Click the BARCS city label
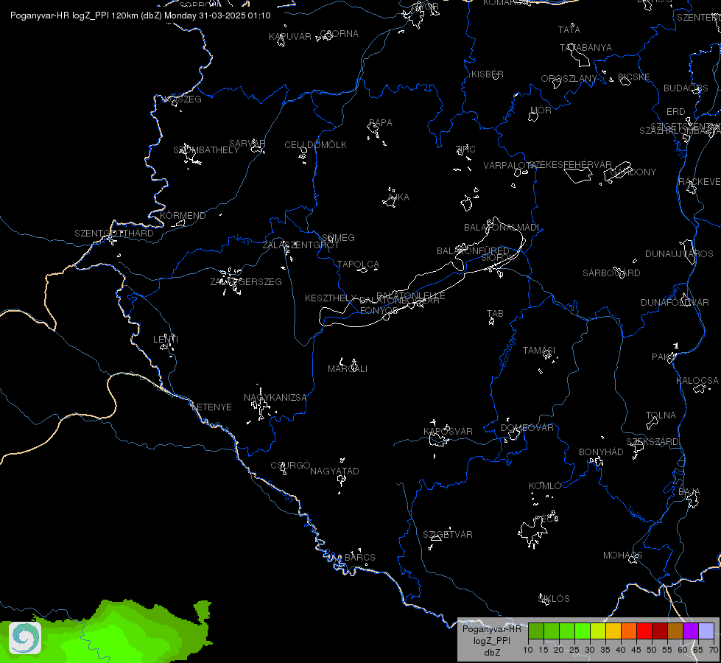Image resolution: width=721 pixels, height=663 pixels. pyautogui.click(x=359, y=558)
